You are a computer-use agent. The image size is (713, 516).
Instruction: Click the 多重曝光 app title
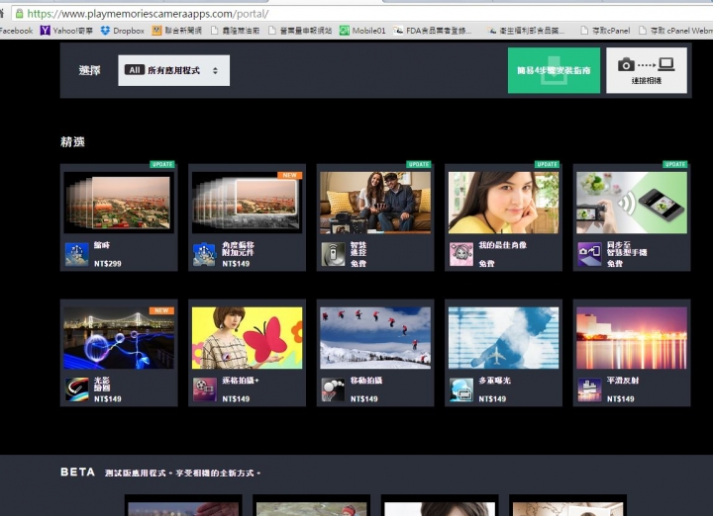pyautogui.click(x=494, y=381)
